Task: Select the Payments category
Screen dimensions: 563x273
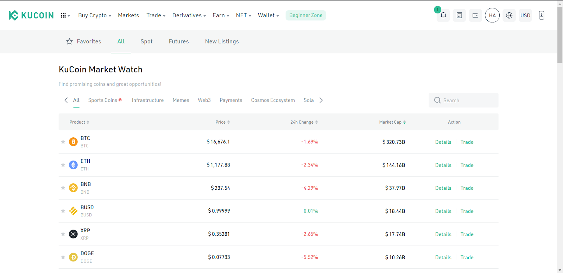Action: pos(231,100)
